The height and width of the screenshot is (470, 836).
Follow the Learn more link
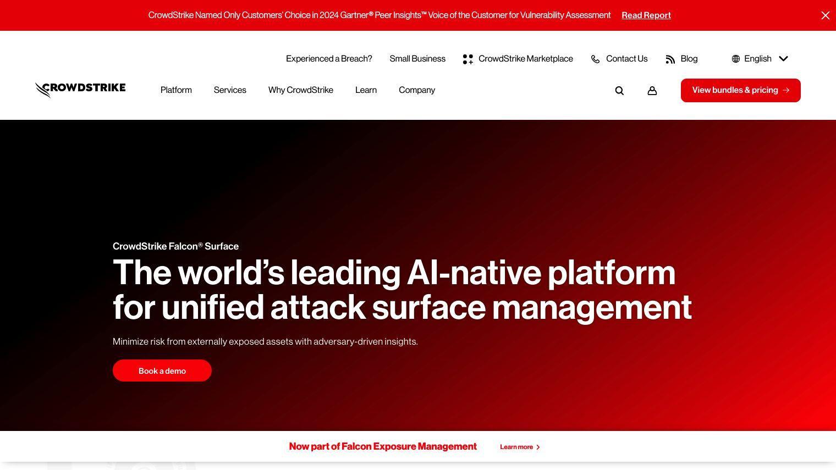(516, 447)
